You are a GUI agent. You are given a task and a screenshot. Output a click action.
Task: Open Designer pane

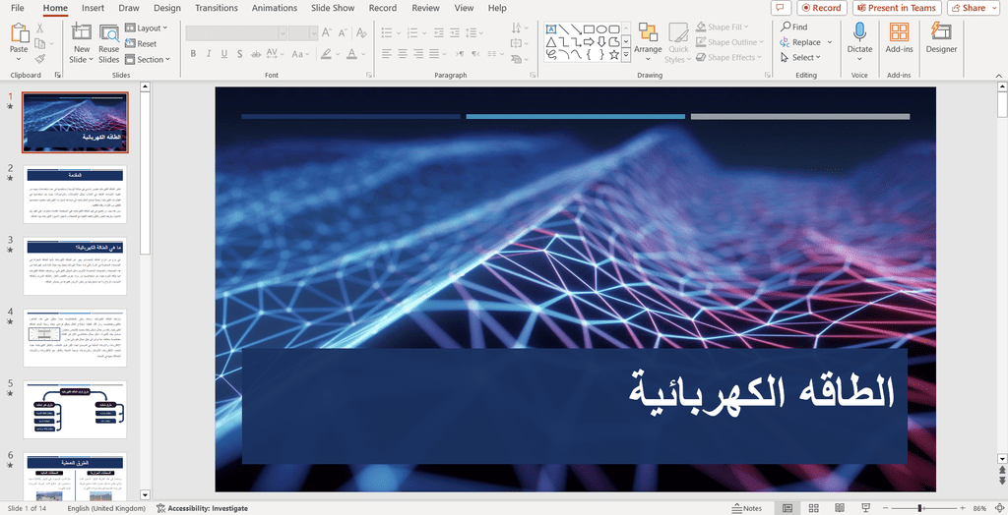point(941,38)
